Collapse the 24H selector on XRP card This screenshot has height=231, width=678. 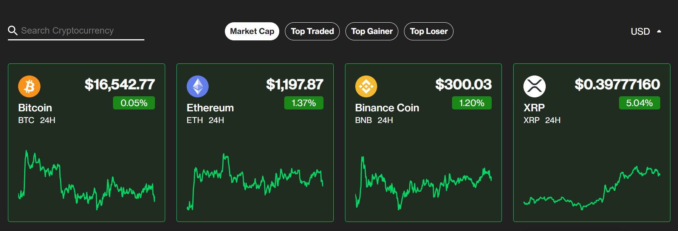pyautogui.click(x=553, y=120)
